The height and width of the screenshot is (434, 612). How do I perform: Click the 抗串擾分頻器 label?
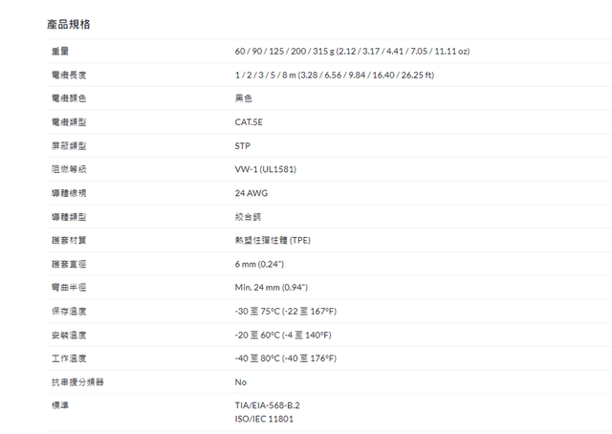point(76,382)
